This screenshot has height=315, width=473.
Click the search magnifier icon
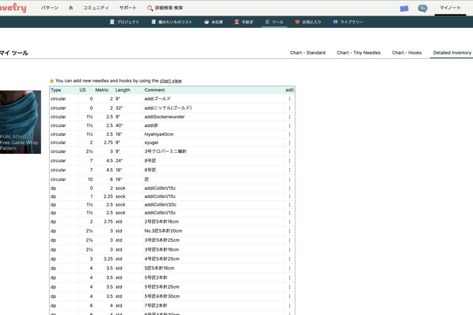tap(150, 8)
